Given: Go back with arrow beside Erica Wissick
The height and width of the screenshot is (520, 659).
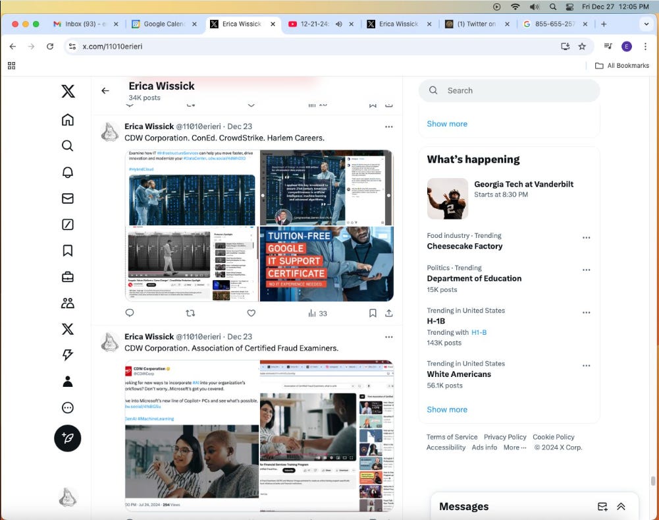Looking at the screenshot, I should pos(105,90).
